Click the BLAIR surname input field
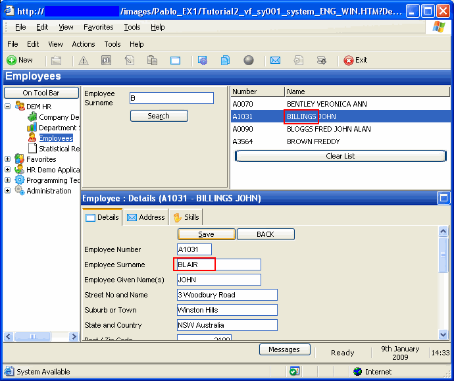Screen dimensions: 454x381 219,265
